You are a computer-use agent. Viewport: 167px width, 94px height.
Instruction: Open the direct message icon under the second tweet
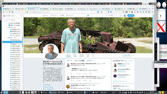click(x=90, y=81)
